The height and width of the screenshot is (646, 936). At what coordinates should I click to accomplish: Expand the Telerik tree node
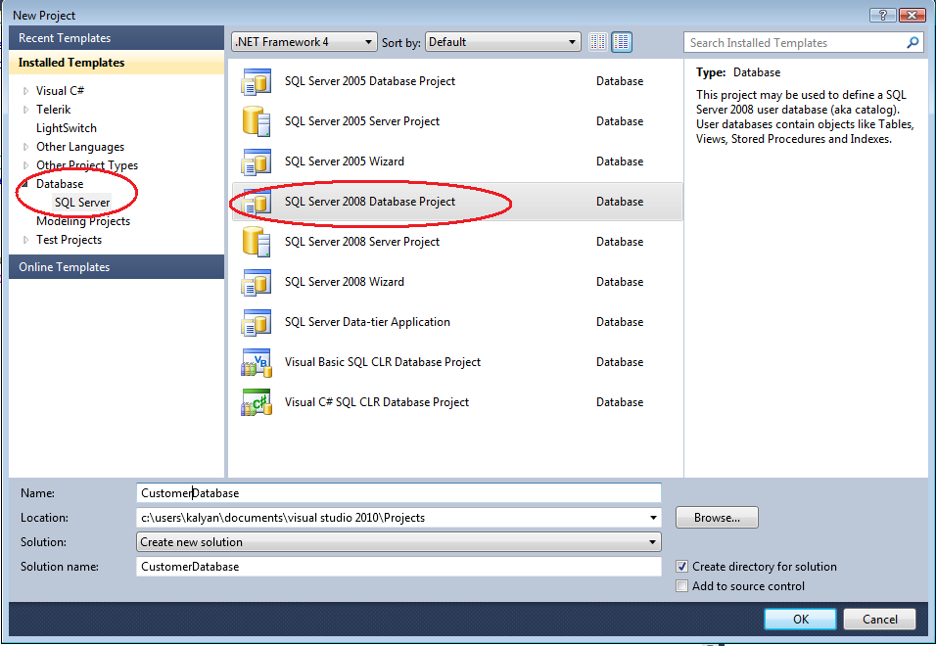[x=25, y=110]
